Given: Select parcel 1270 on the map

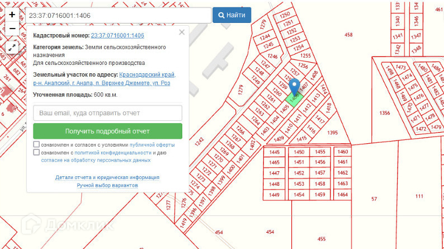Looking at the screenshot, I should [218, 157].
